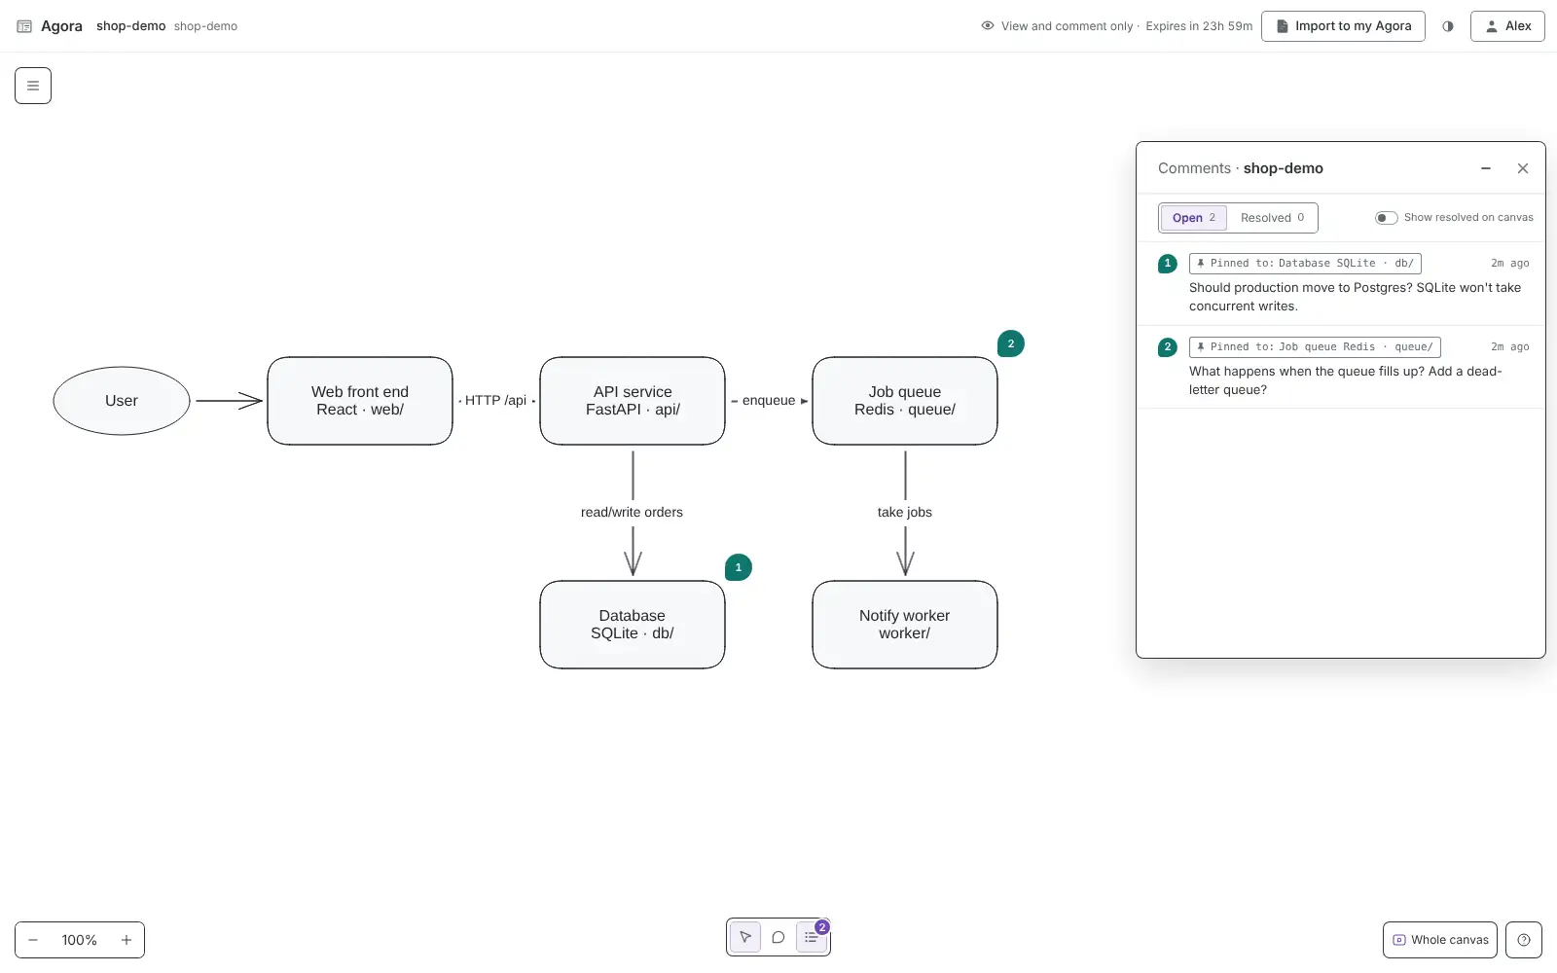Screen dimensions: 1557x973
Task: Zoom out with the minus button
Action: click(33, 940)
